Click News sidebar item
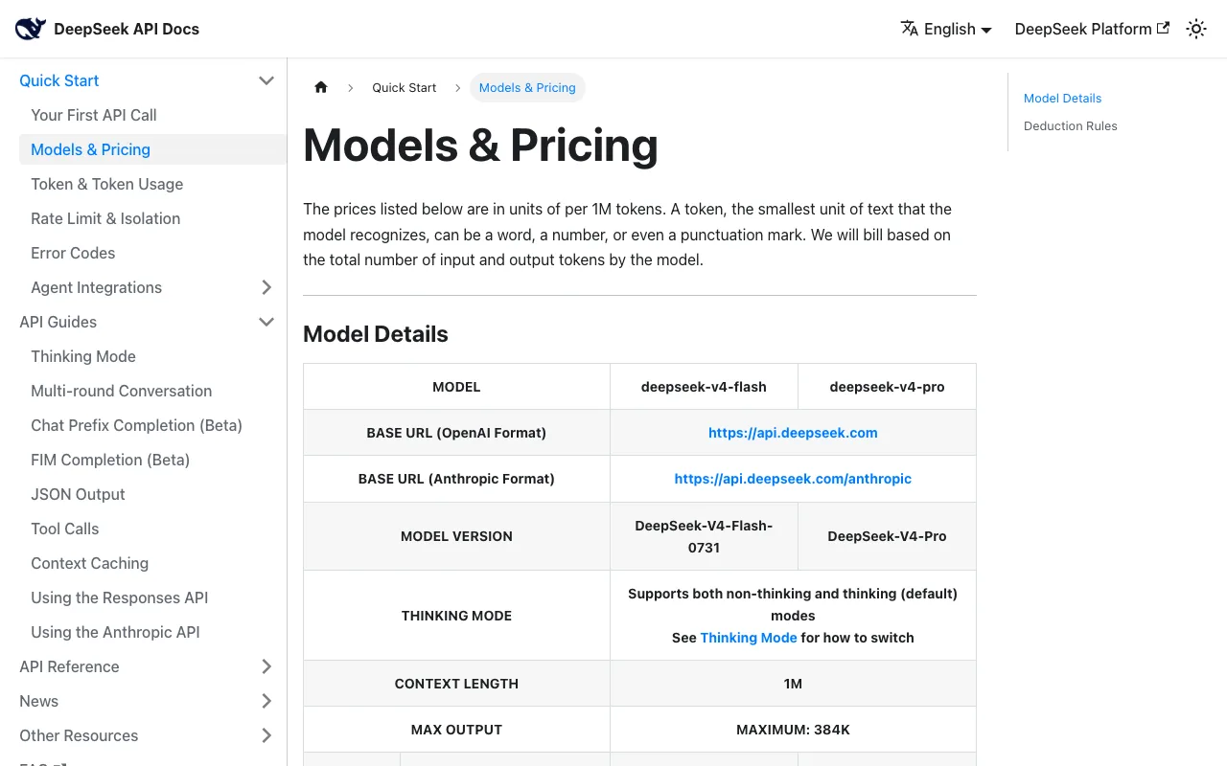 tap(38, 701)
